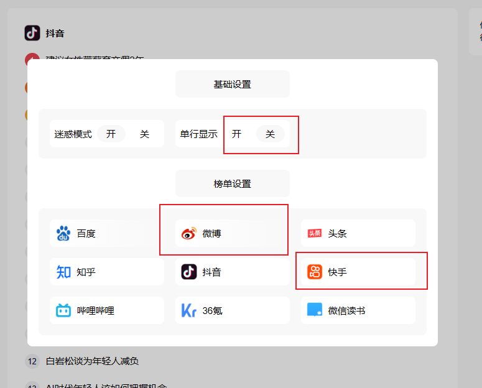The height and width of the screenshot is (388, 482).
Task: Click the Douyin icon in list settings
Action: [189, 272]
